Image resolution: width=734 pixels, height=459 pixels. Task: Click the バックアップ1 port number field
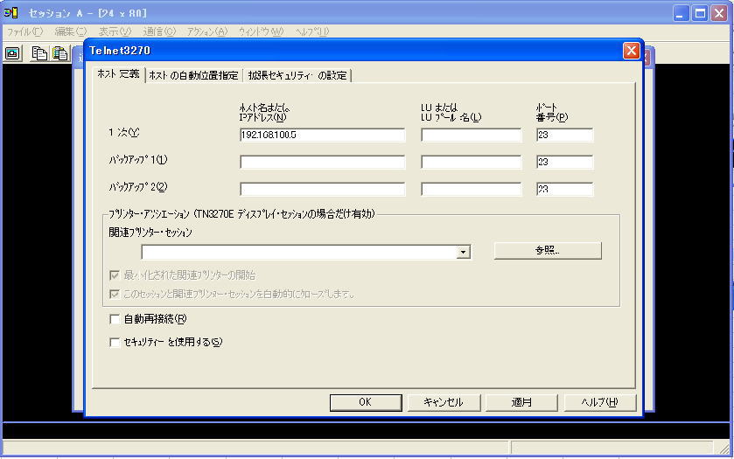(564, 162)
